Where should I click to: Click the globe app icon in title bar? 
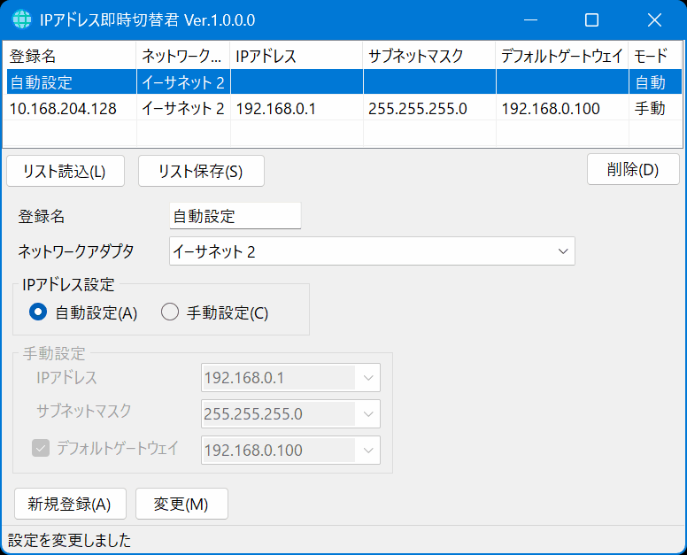click(x=21, y=19)
